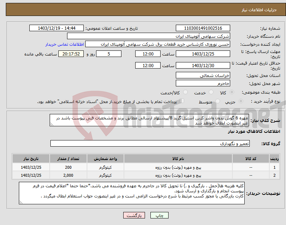Click the گروه کالا field تعمیر و نگهداری
Image resolution: width=286 pixels, height=225 pixels.
point(150,144)
